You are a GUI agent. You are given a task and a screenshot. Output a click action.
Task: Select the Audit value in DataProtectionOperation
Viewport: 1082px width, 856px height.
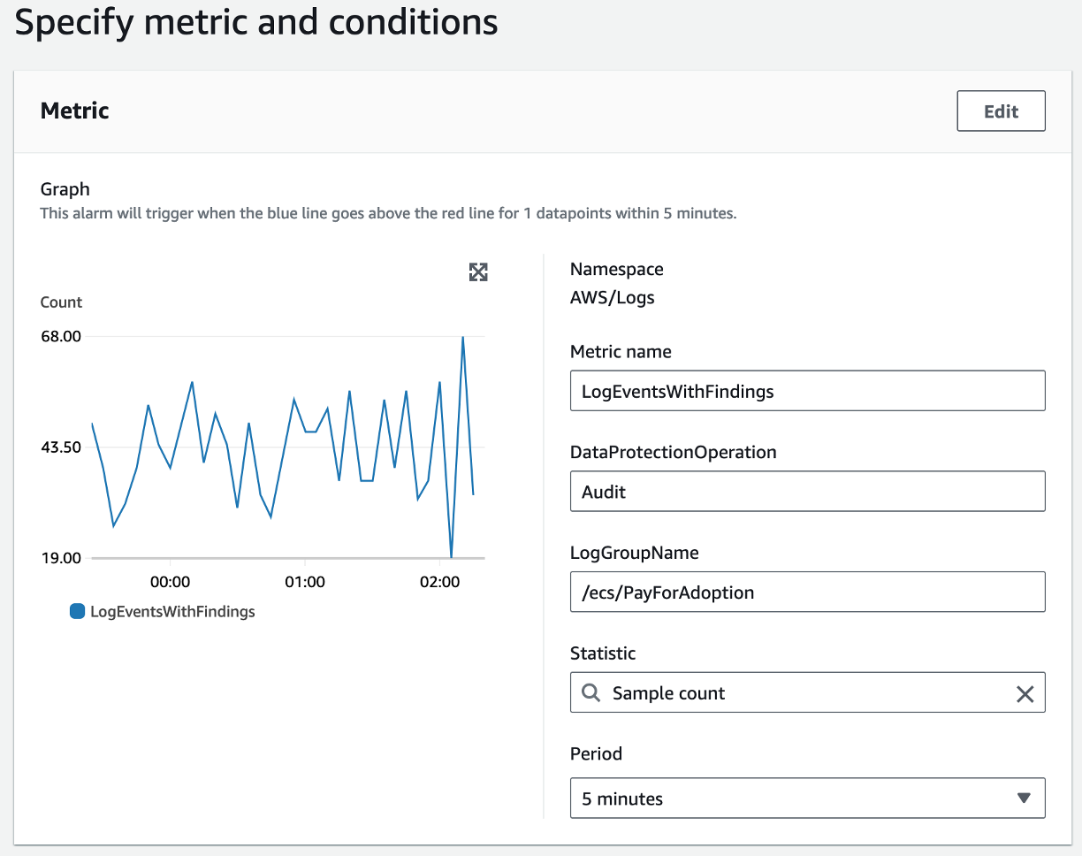click(807, 491)
